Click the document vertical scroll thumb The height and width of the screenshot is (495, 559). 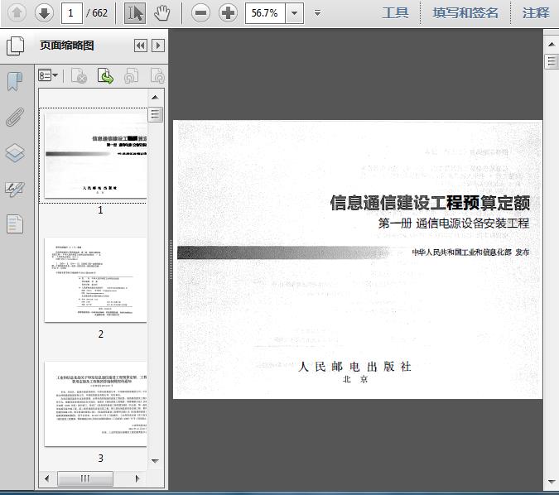(x=552, y=61)
